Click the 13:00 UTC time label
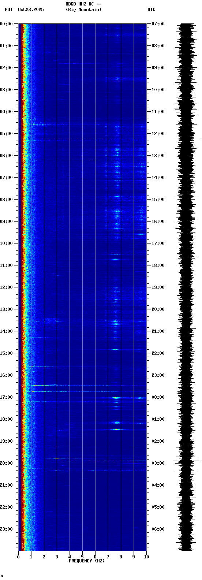The image size is (202, 580). 158,156
